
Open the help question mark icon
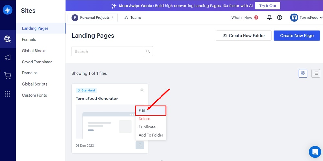(x=279, y=18)
